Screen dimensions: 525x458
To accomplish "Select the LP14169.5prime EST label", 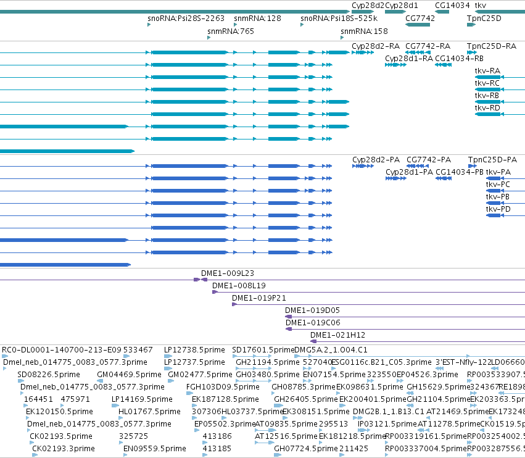I will point(142,399).
